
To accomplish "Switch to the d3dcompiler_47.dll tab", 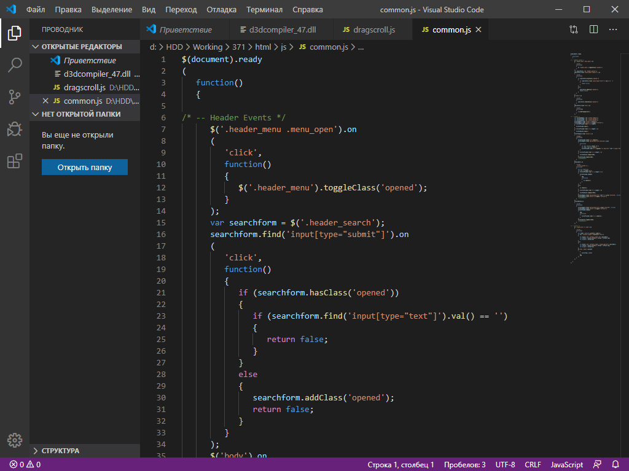I will click(x=282, y=29).
